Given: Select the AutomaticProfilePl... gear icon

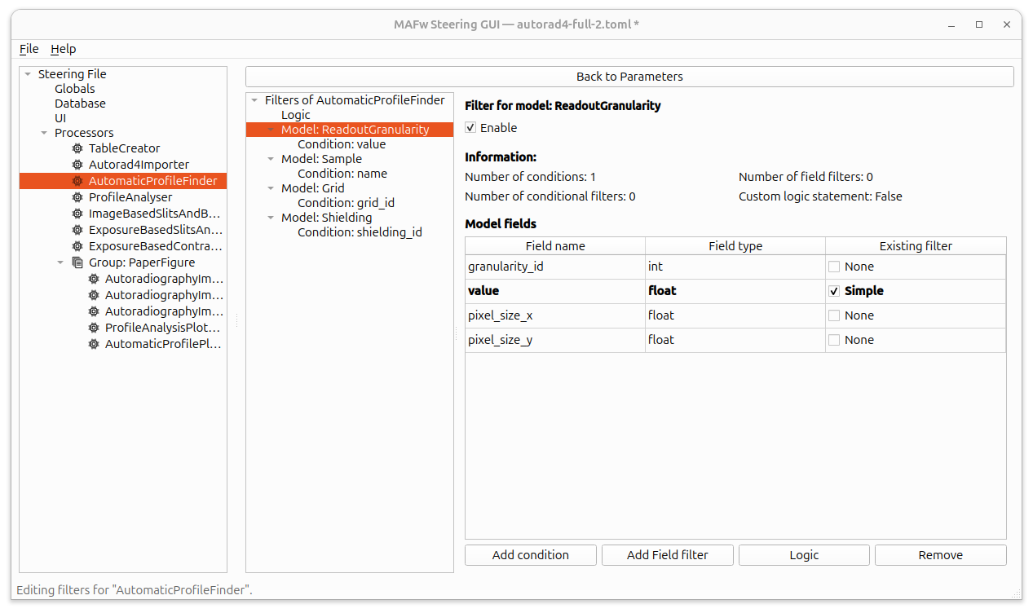Looking at the screenshot, I should 92,344.
